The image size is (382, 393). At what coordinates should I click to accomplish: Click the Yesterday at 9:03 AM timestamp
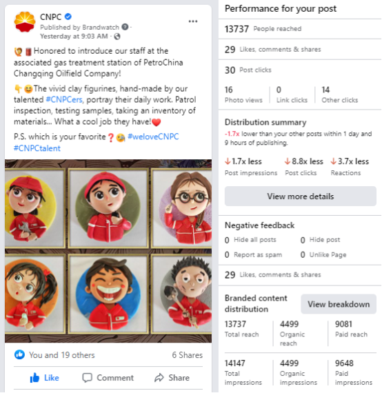pyautogui.click(x=74, y=37)
